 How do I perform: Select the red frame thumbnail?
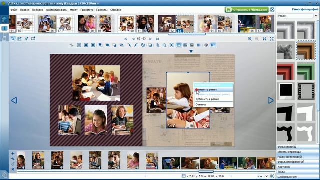[x=286, y=71]
